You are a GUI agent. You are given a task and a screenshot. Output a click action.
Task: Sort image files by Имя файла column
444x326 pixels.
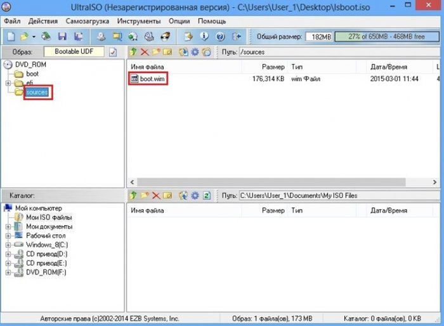184,67
